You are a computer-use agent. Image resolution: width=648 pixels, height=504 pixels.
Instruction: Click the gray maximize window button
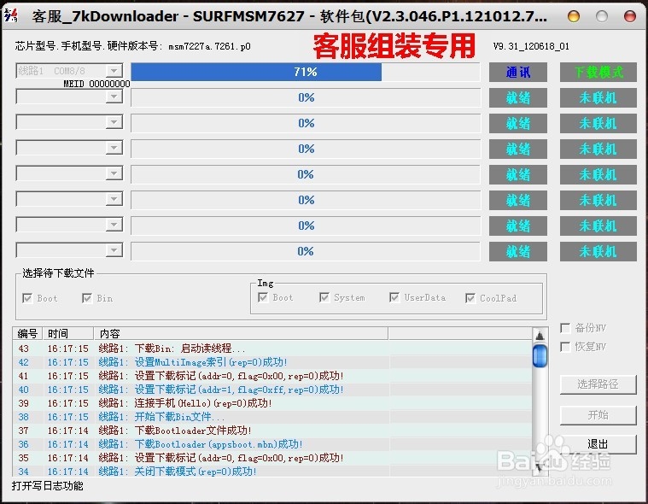[602, 16]
